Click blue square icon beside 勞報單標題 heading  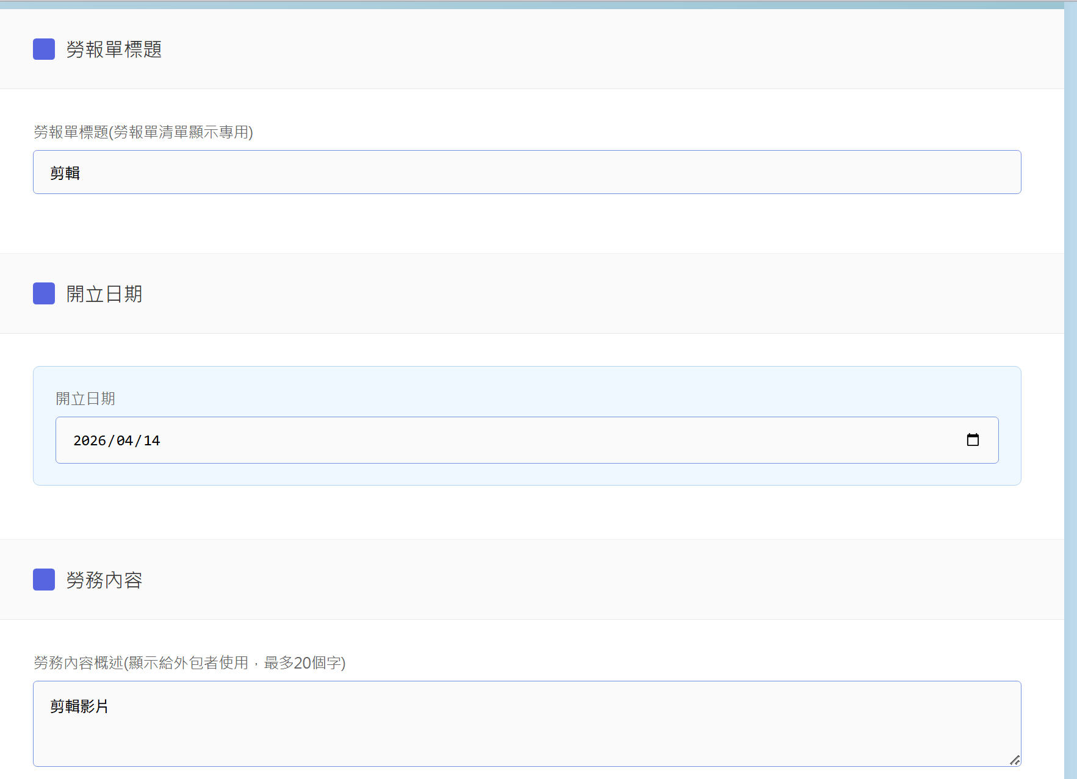click(x=44, y=49)
